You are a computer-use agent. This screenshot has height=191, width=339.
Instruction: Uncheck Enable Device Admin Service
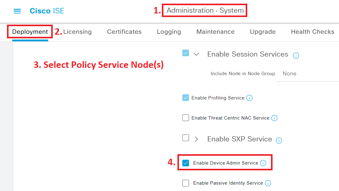tap(186, 163)
